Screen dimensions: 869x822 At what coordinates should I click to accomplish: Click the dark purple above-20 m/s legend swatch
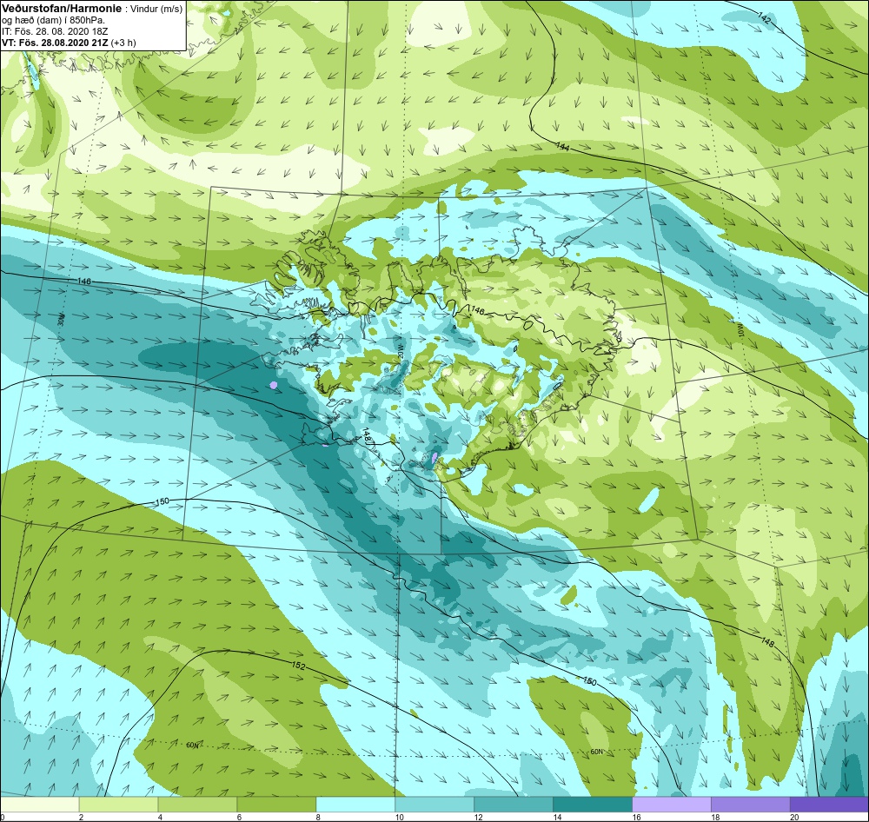pyautogui.click(x=829, y=803)
